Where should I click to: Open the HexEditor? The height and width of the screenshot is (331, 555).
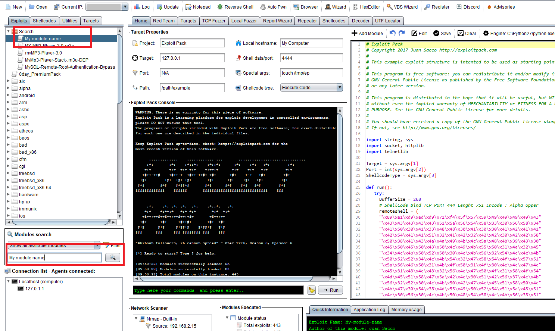pyautogui.click(x=367, y=7)
